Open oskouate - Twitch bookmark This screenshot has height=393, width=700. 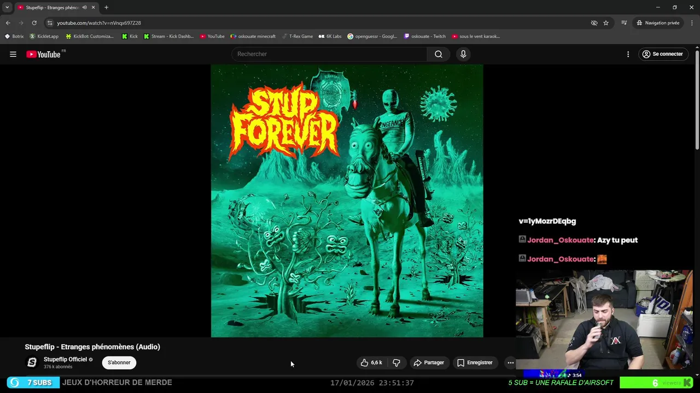click(425, 37)
